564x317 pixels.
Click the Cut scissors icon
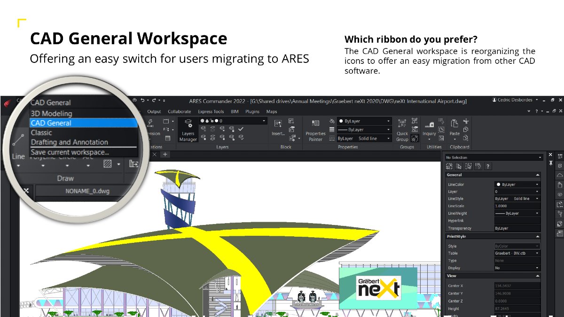tap(466, 121)
